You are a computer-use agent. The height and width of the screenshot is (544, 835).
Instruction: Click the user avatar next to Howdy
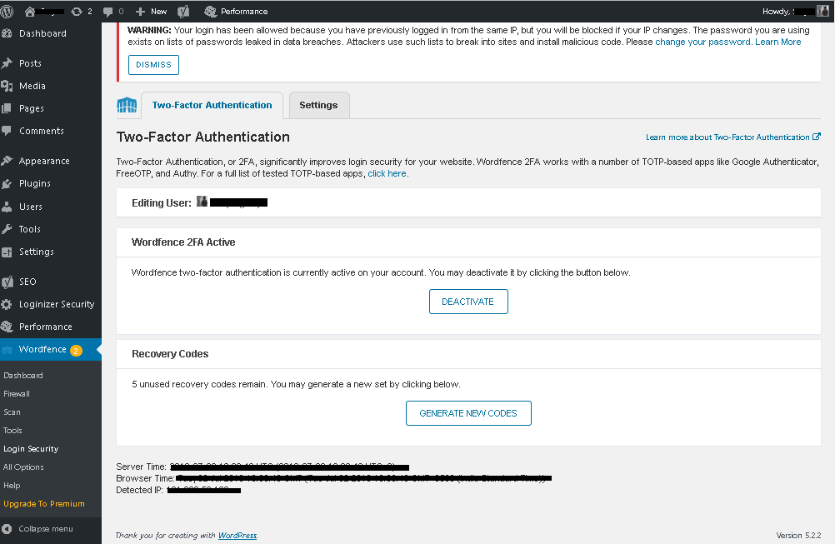coord(822,11)
